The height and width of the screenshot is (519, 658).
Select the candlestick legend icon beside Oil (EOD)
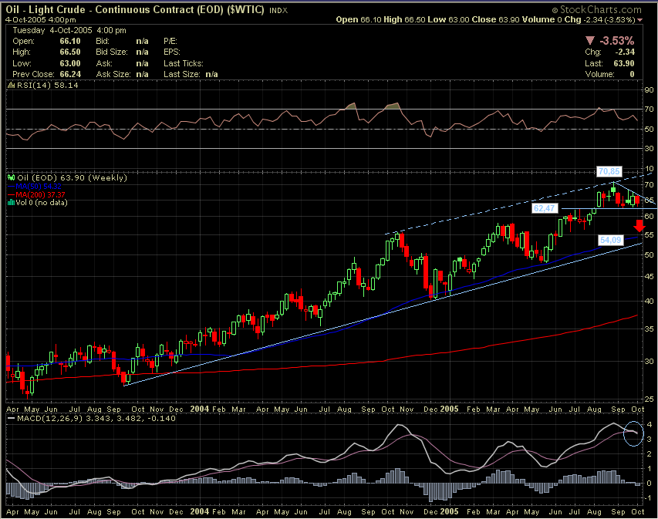pos(10,177)
